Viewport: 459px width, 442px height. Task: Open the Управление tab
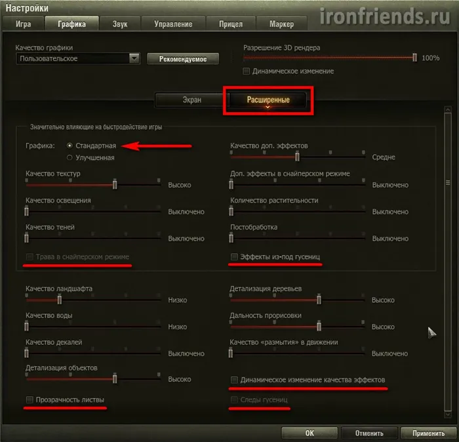[x=173, y=24]
